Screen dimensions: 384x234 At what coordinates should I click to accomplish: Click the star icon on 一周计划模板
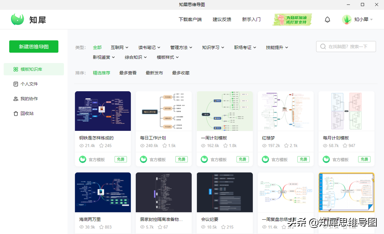point(225,146)
